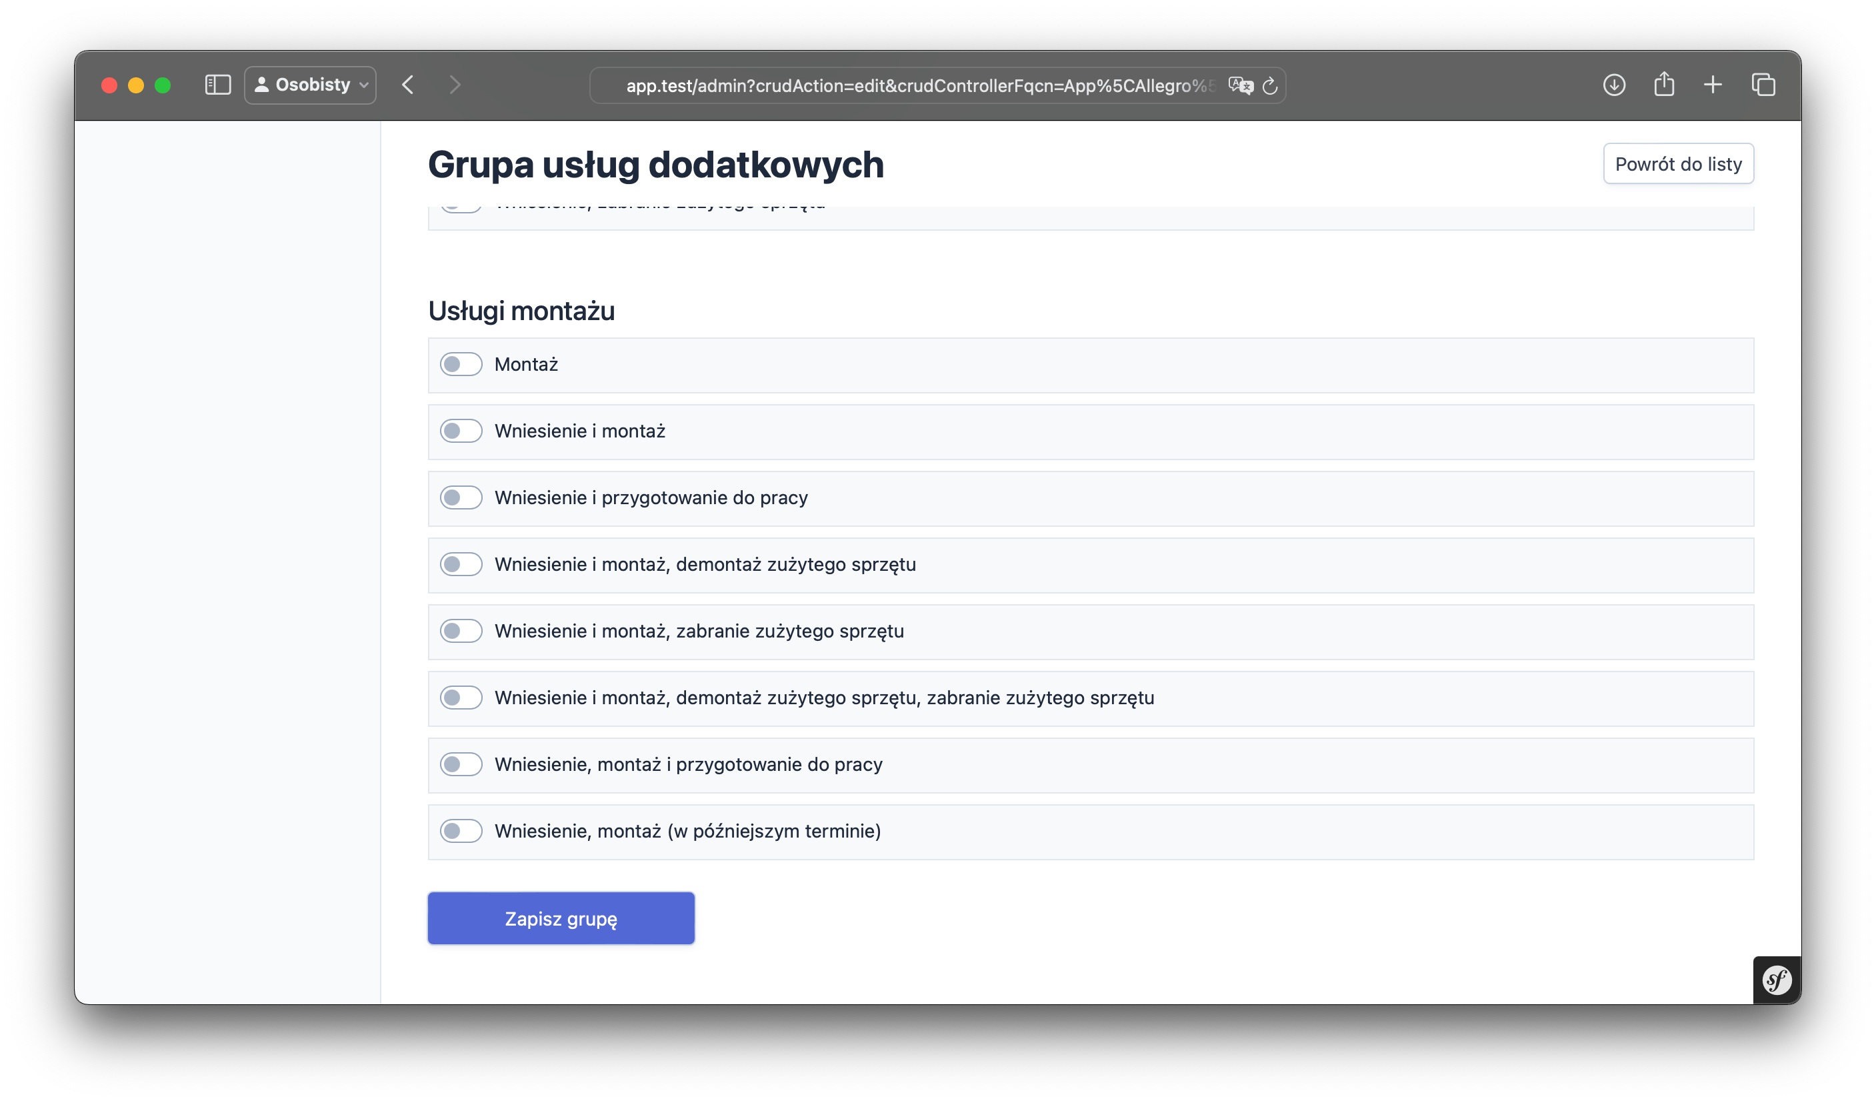
Task: Minimize window with yellow button
Action: click(136, 85)
